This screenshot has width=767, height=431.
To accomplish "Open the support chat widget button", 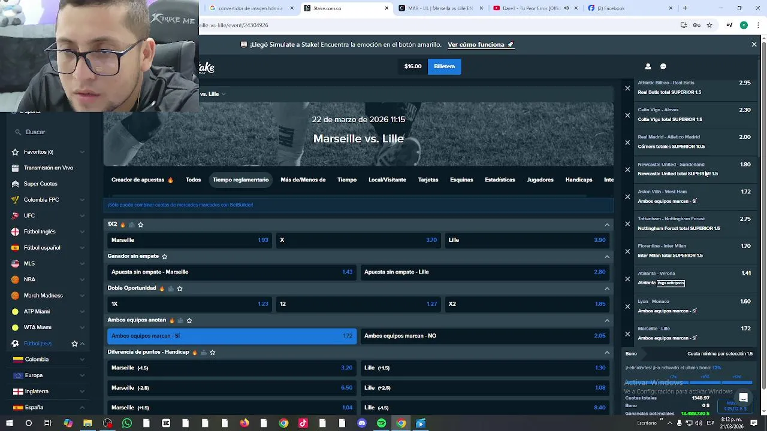I will [x=743, y=397].
